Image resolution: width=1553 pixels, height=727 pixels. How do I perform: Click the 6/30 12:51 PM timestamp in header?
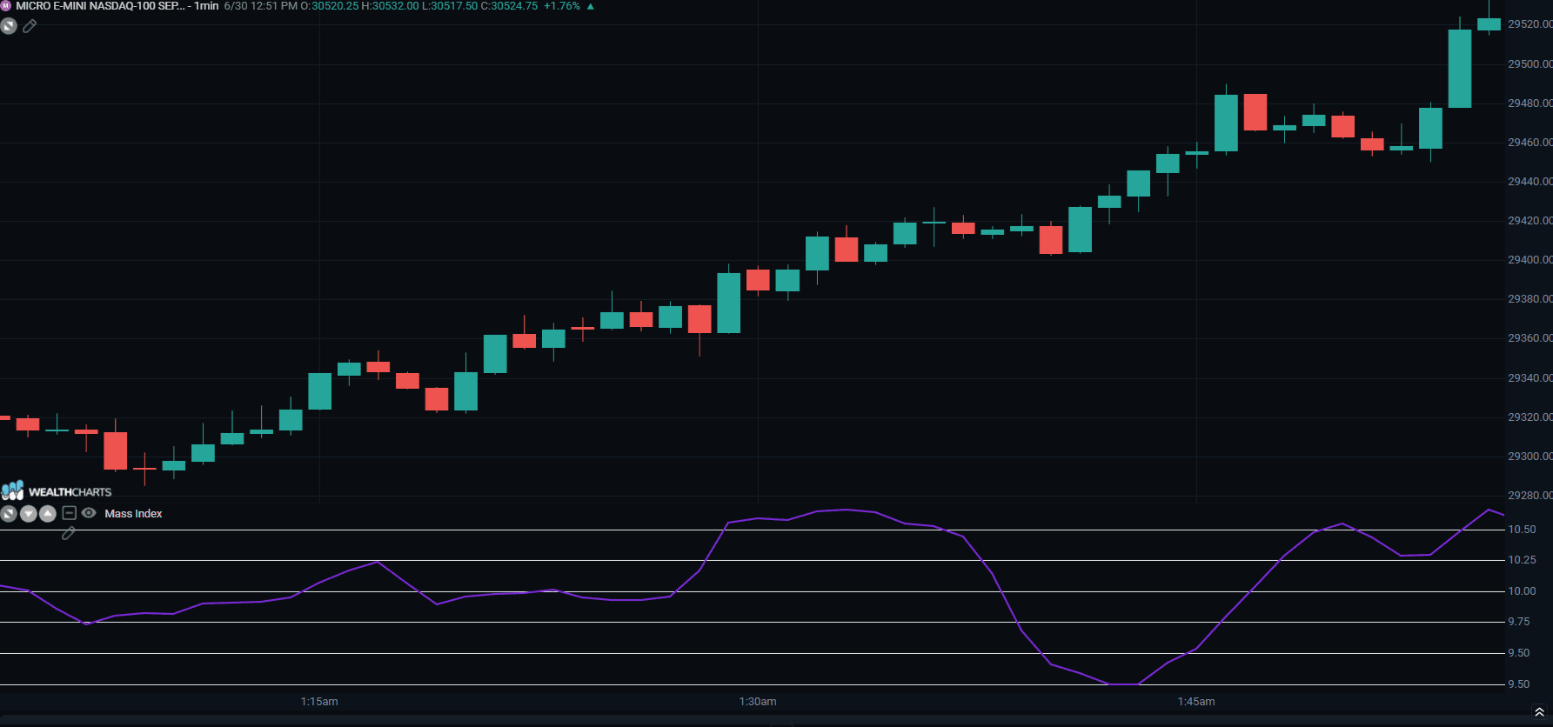[x=260, y=6]
